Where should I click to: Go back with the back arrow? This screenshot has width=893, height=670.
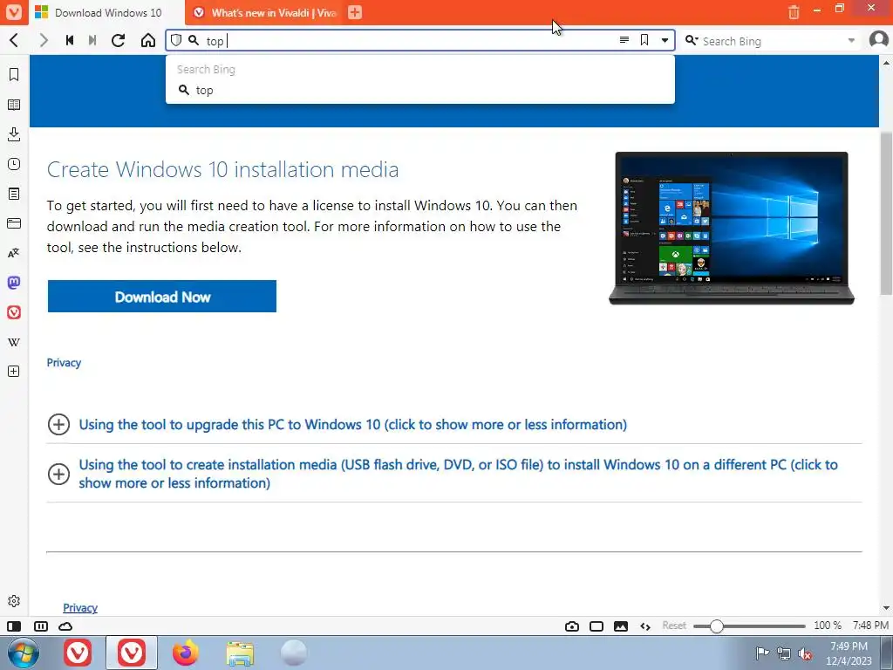pos(14,40)
